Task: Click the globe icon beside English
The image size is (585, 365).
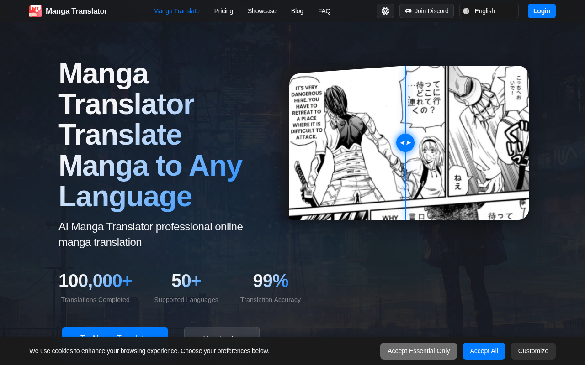Action: pos(466,11)
